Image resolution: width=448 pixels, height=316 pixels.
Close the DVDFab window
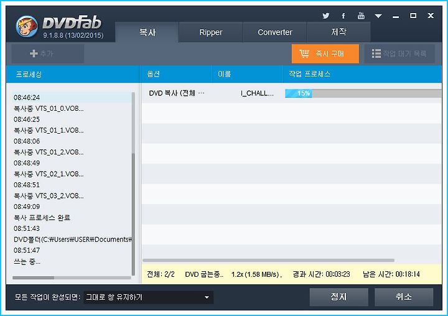(431, 16)
